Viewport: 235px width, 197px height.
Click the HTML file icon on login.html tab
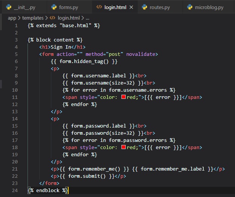[x=99, y=7]
